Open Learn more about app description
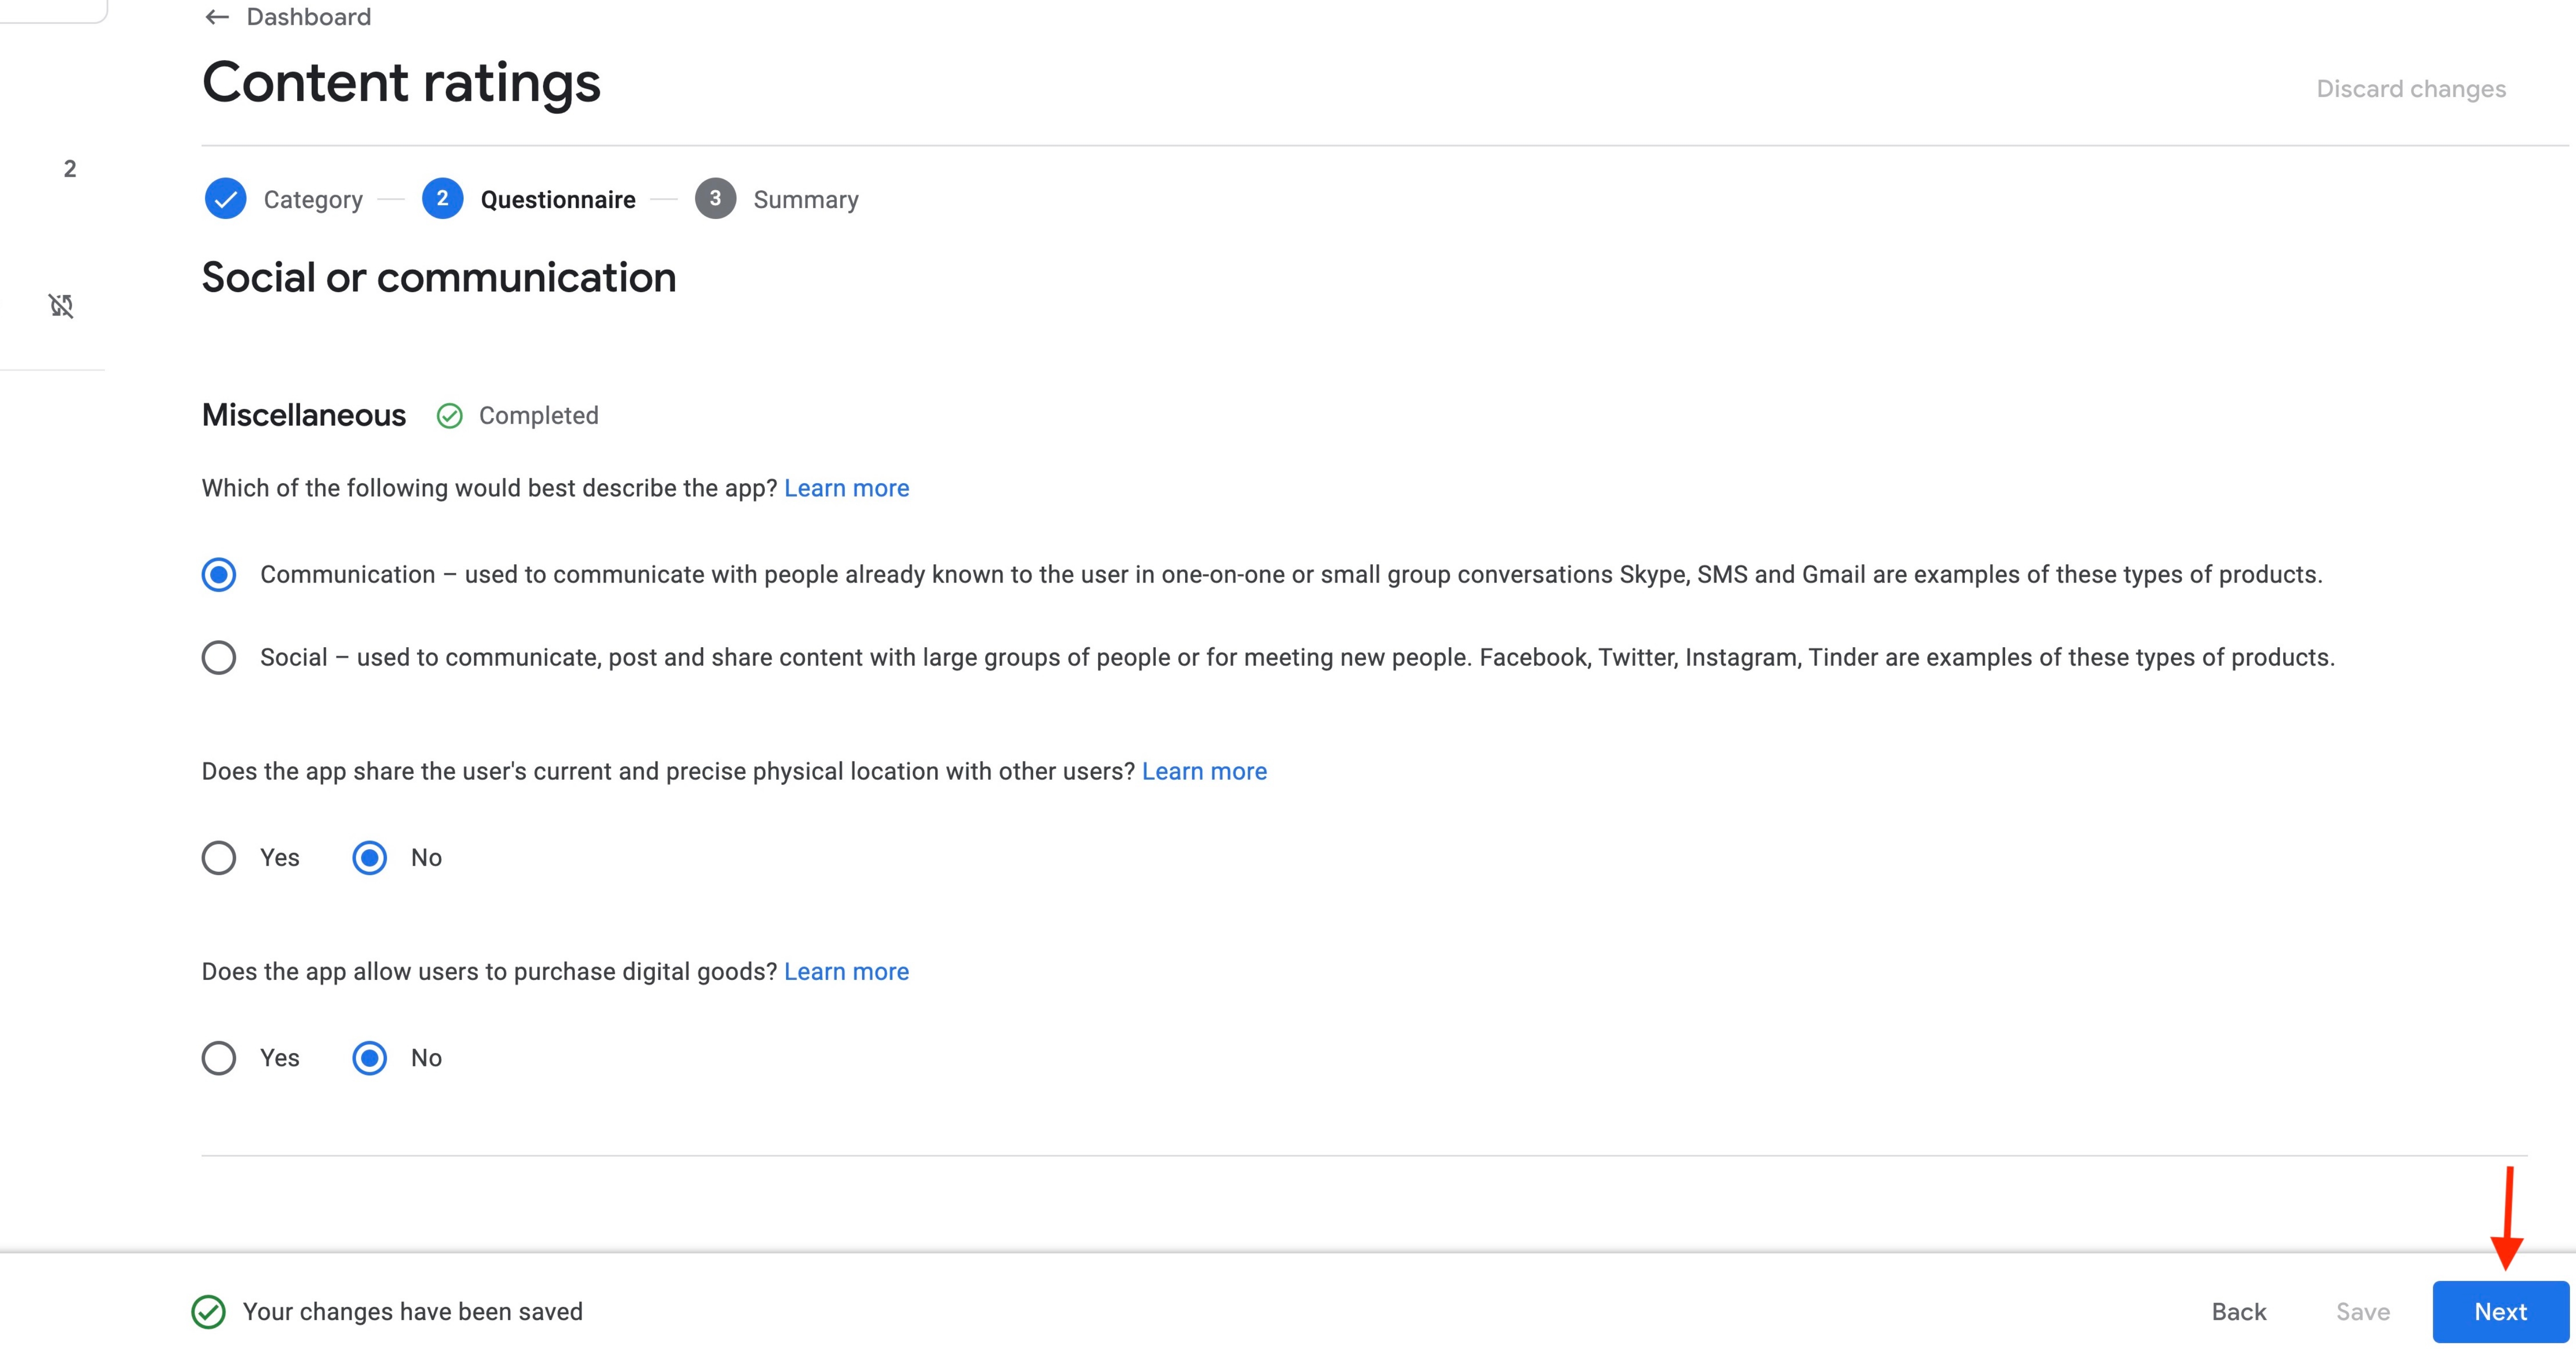Screen dimensions: 2576x1351 pos(846,488)
